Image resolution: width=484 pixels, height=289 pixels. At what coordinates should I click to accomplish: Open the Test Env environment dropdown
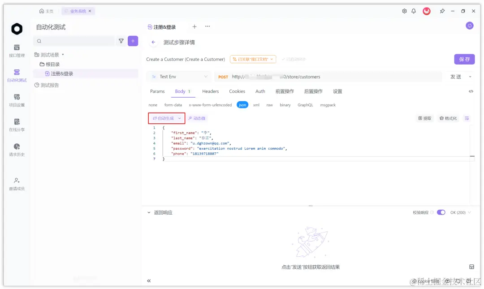[178, 77]
